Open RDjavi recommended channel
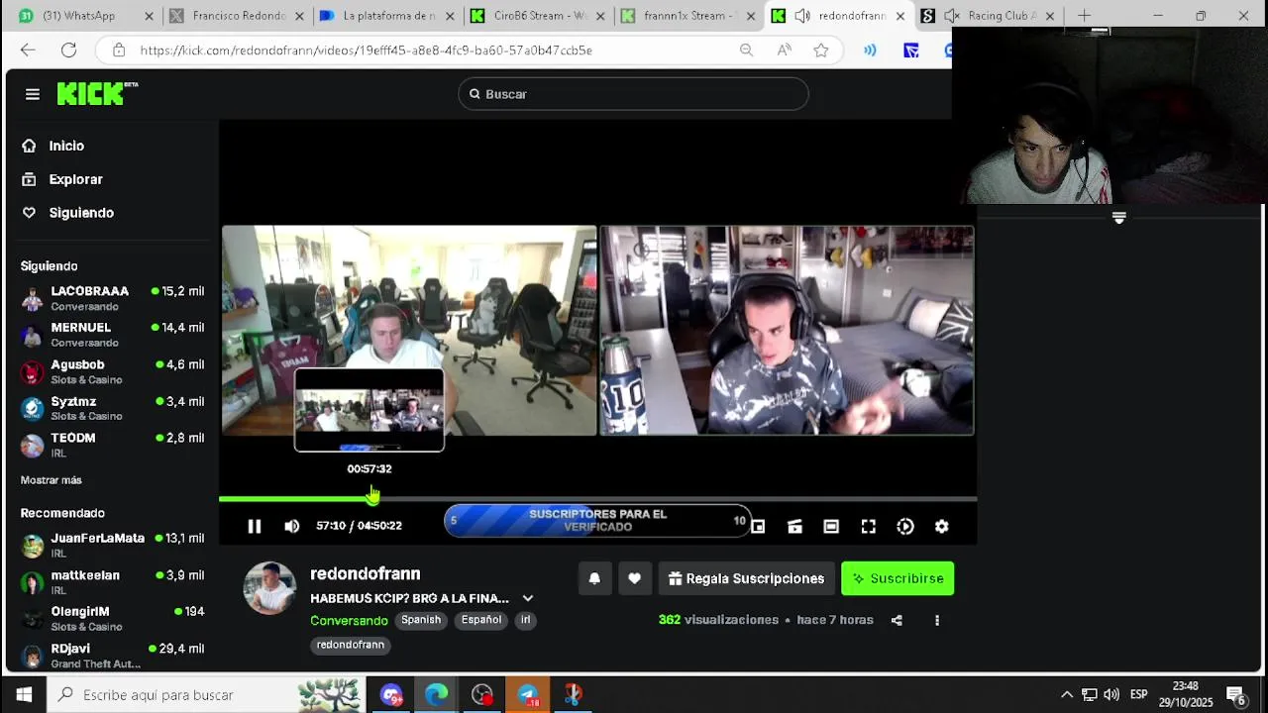Viewport: 1268px width, 713px height. (112, 656)
